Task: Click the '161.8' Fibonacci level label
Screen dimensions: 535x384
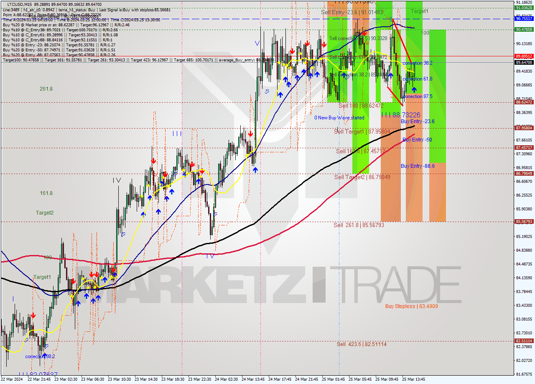Action: click(x=46, y=193)
